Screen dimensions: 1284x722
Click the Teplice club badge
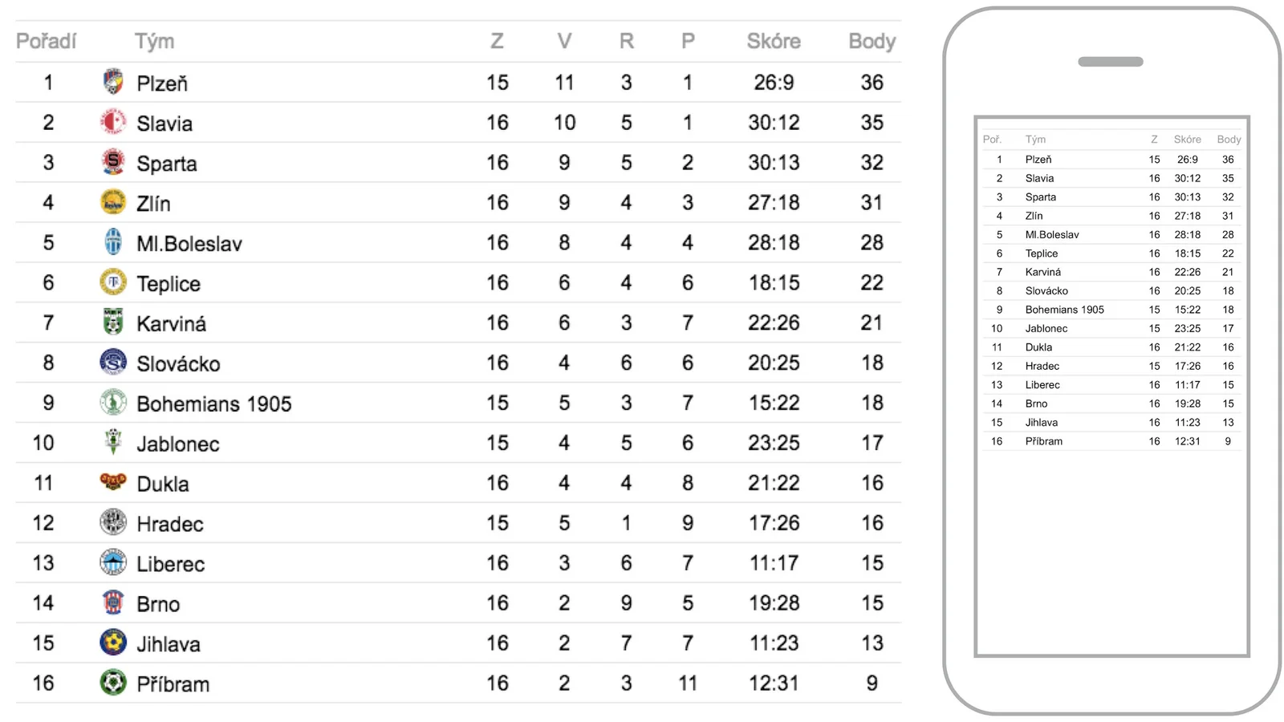[x=113, y=282]
